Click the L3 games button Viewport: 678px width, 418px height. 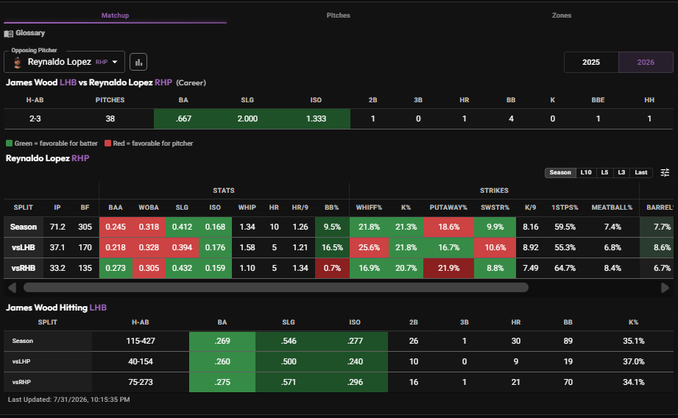tap(621, 172)
